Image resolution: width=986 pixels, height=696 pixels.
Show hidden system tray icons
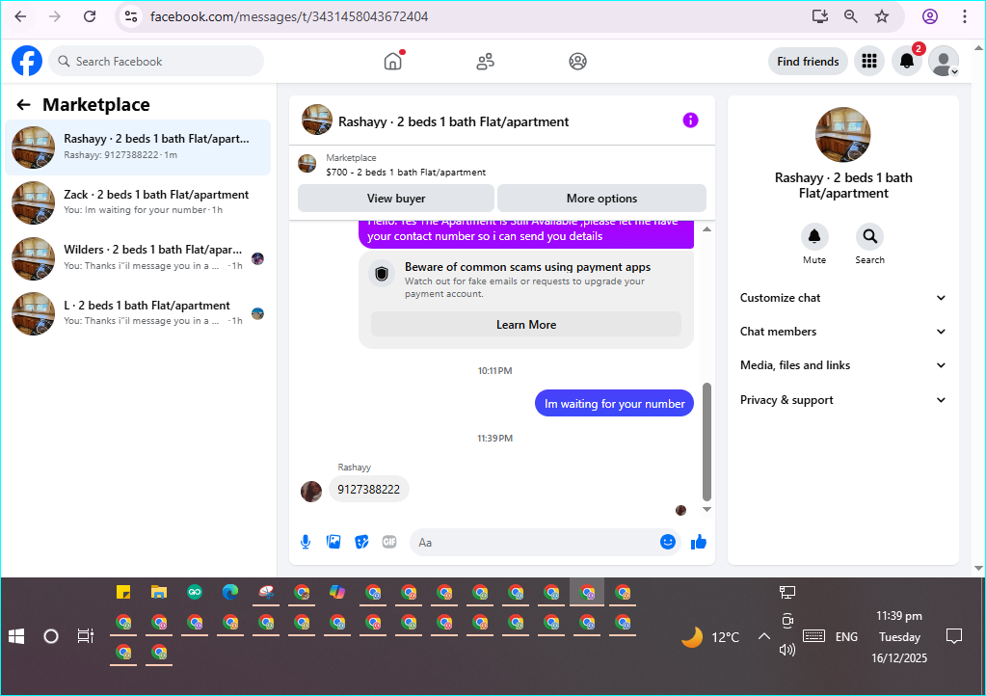point(763,636)
